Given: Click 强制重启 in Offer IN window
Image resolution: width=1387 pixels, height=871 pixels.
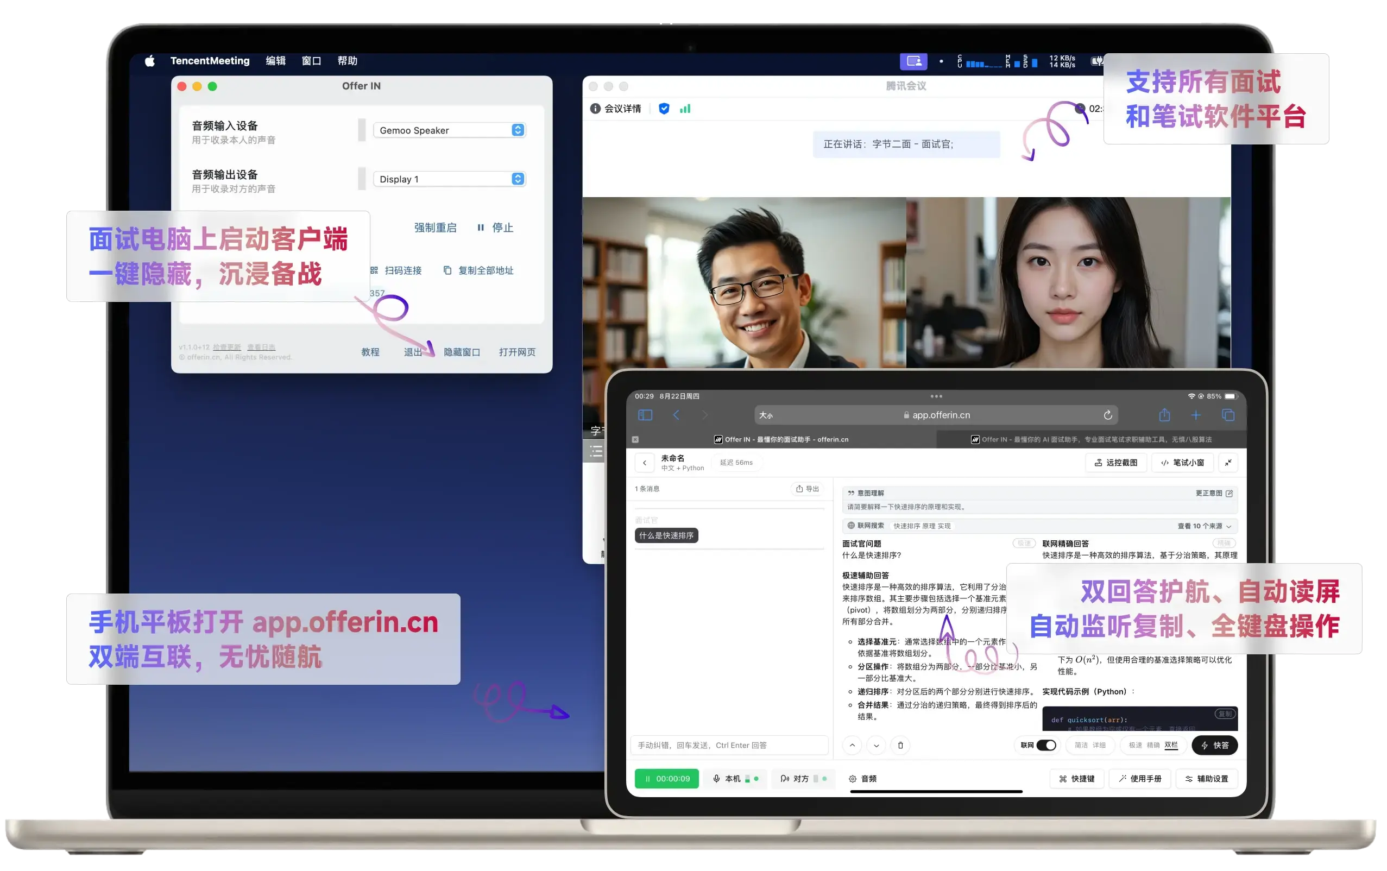Looking at the screenshot, I should [435, 228].
